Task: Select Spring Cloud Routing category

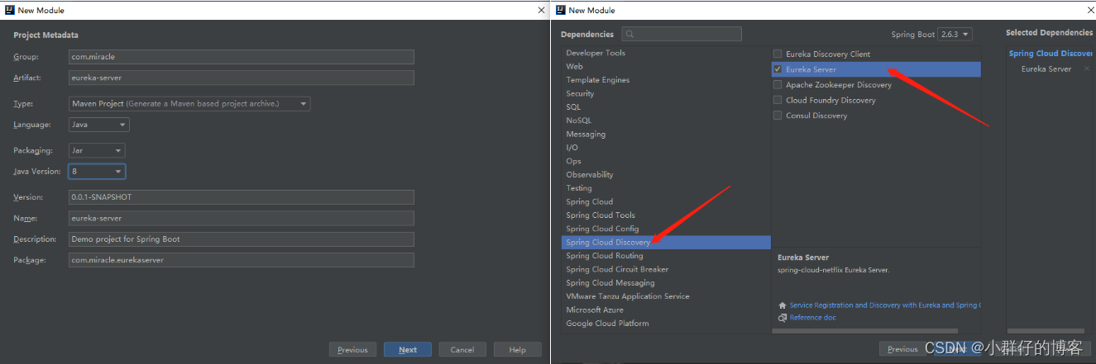Action: coord(666,256)
